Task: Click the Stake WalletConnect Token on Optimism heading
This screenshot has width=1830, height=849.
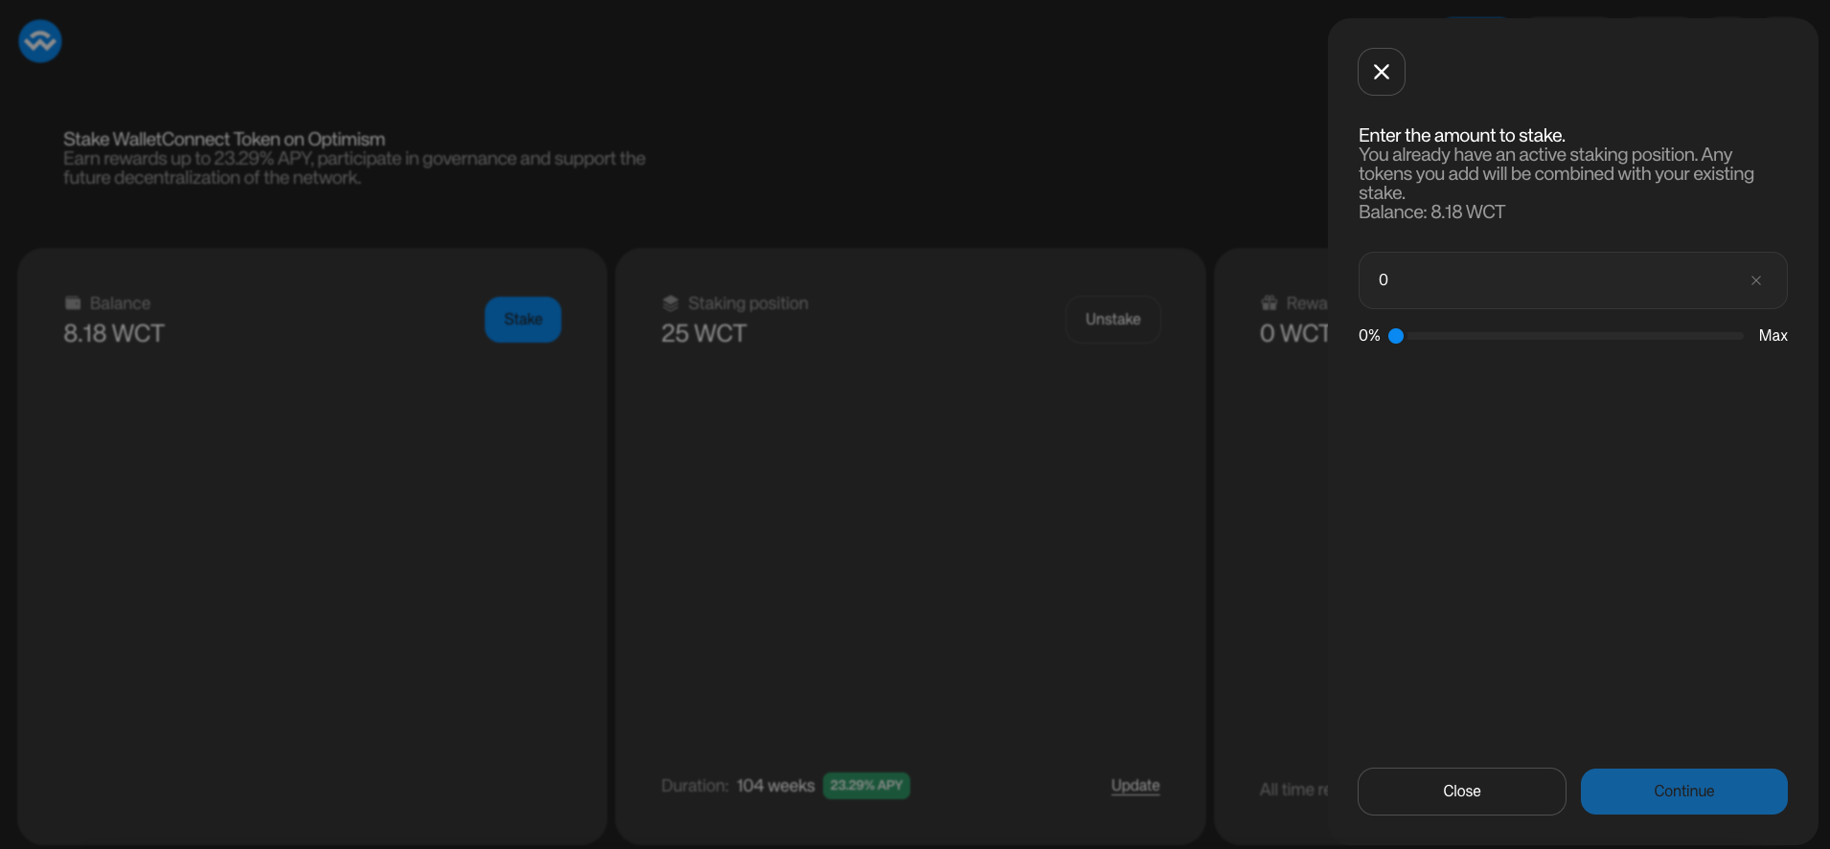Action: tap(224, 140)
